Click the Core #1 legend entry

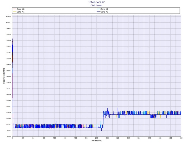[x=19, y=12]
